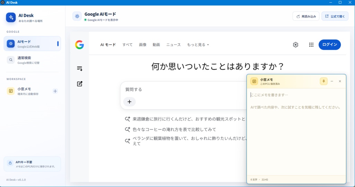Click the search icon beside 来週鎌倉 suggestion
The height and width of the screenshot is (187, 355).
click(x=128, y=119)
